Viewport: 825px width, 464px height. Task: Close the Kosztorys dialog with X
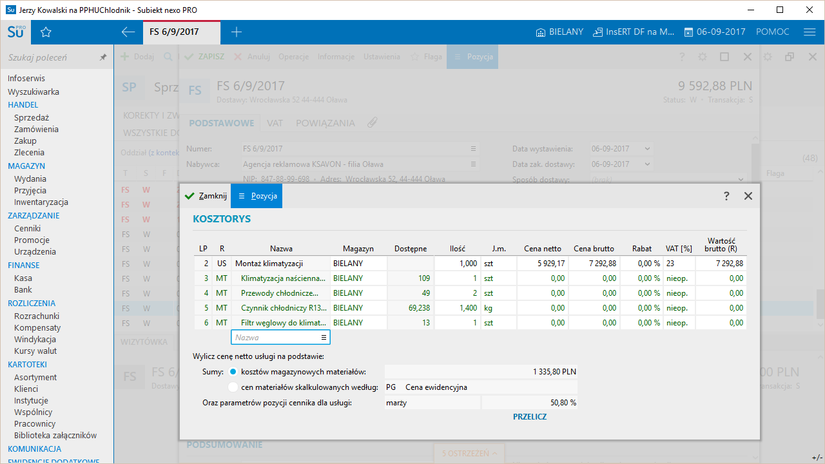coord(748,196)
